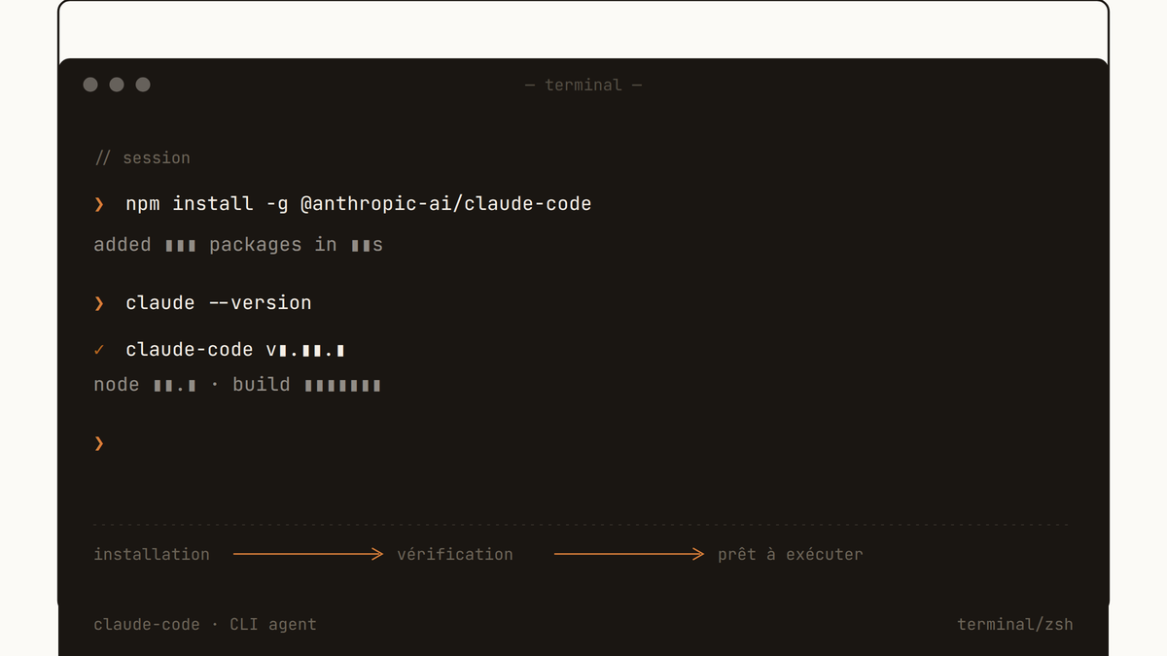This screenshot has height=656, width=1167.
Task: Click the third gray window dot
Action: 143,85
